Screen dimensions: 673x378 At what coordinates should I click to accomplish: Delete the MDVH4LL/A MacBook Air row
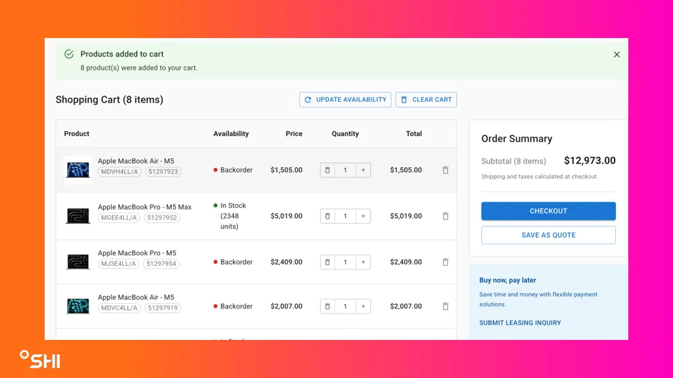click(445, 170)
